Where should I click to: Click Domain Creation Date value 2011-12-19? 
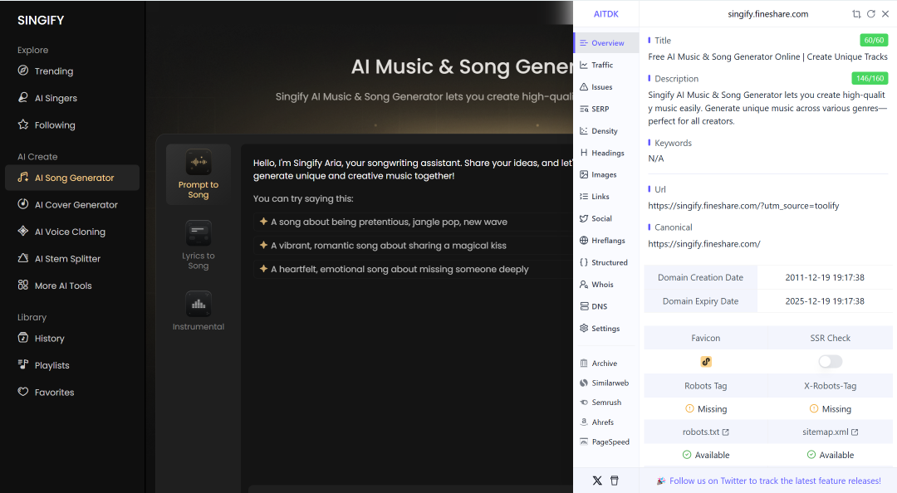(825, 277)
